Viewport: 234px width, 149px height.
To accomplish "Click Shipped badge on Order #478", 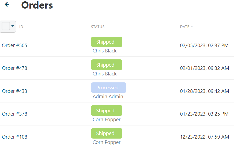I will click(107, 65).
